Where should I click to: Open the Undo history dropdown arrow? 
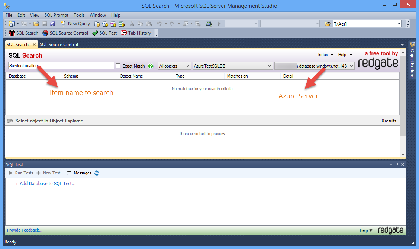point(166,24)
